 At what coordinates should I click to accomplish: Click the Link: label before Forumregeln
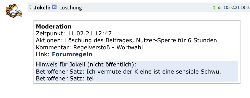[43, 54]
